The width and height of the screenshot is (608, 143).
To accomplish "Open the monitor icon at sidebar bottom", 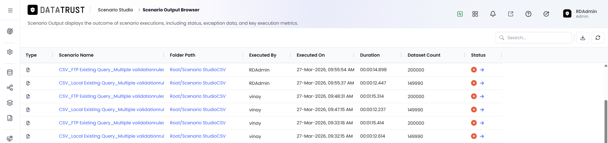I will tap(10, 139).
